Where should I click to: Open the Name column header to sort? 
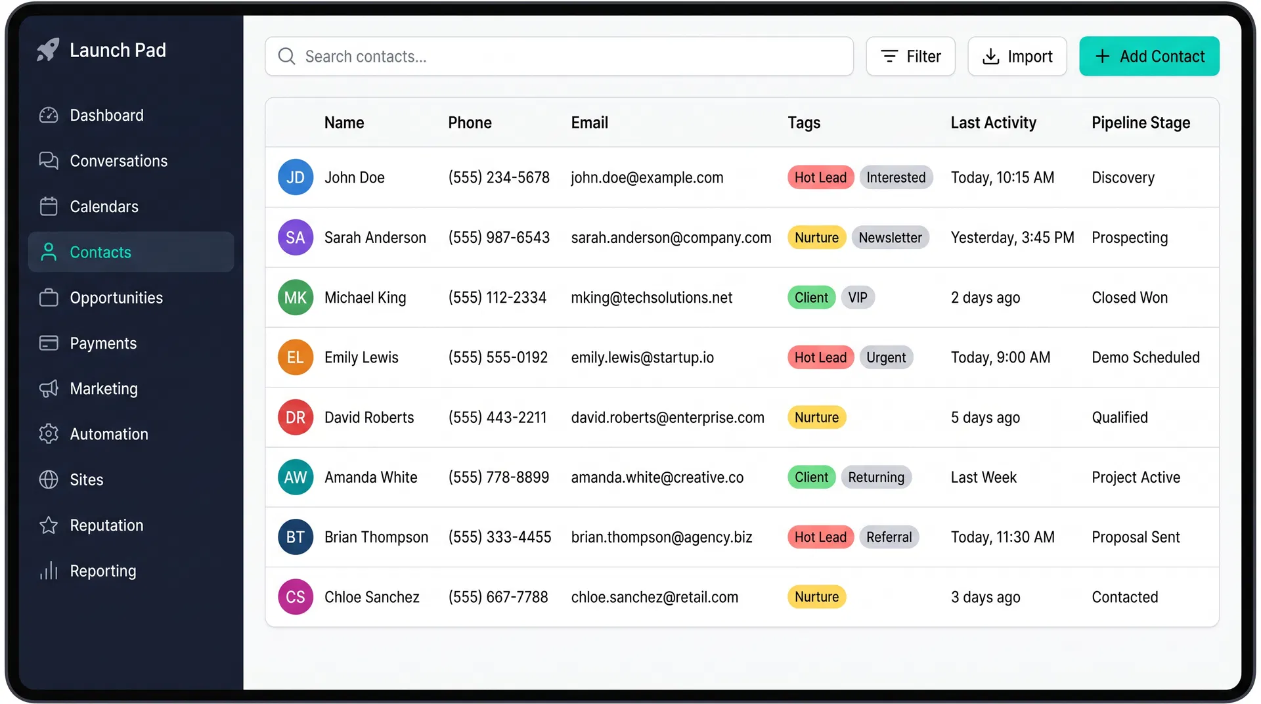pyautogui.click(x=343, y=122)
